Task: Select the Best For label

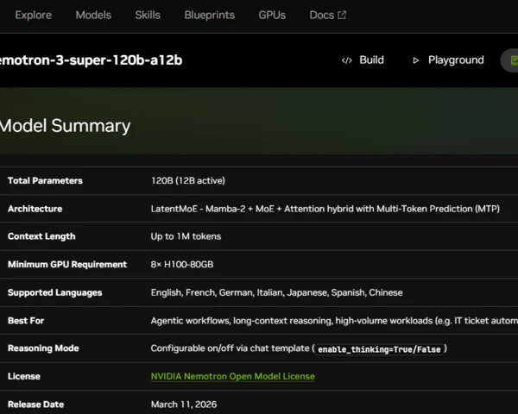Action: coord(26,321)
